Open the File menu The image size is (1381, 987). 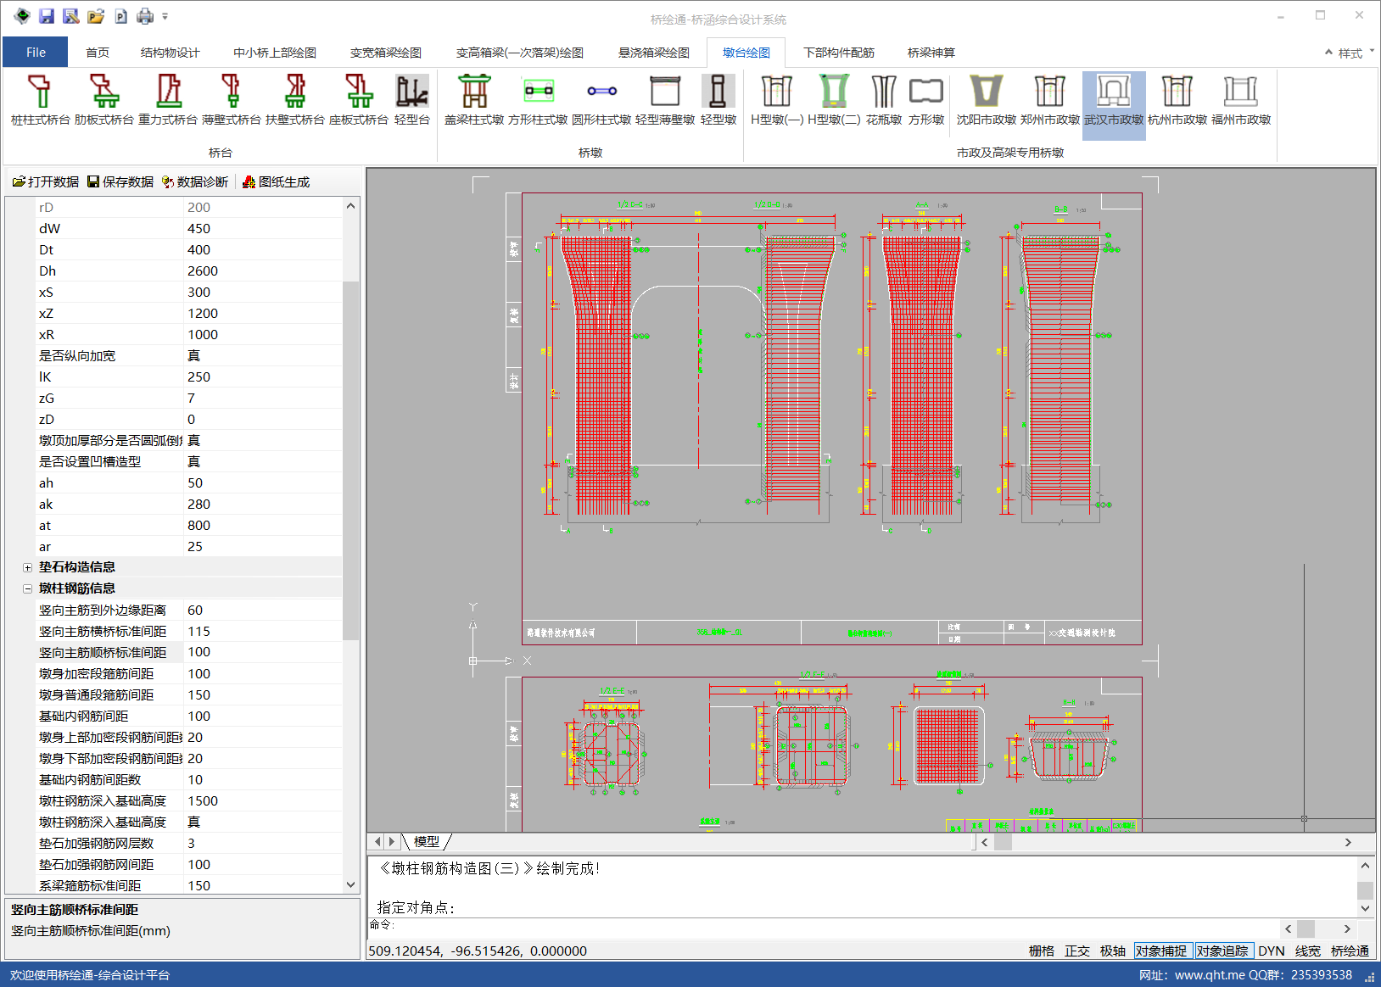coord(36,53)
